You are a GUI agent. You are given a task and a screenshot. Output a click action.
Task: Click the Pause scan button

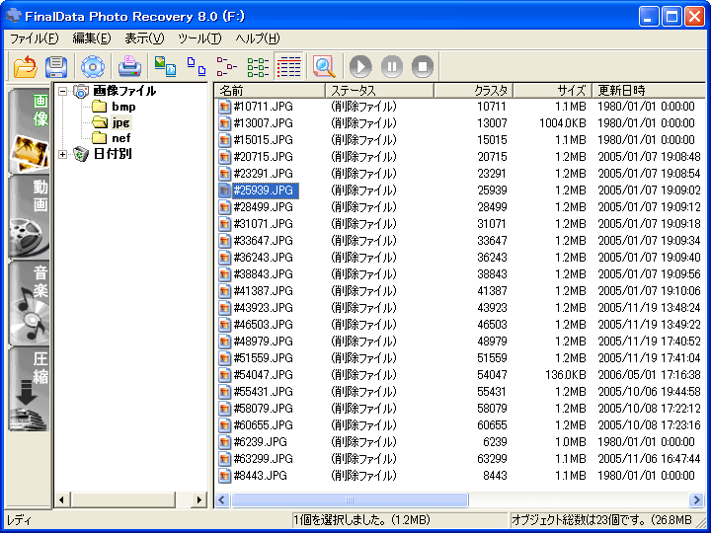coord(392,67)
